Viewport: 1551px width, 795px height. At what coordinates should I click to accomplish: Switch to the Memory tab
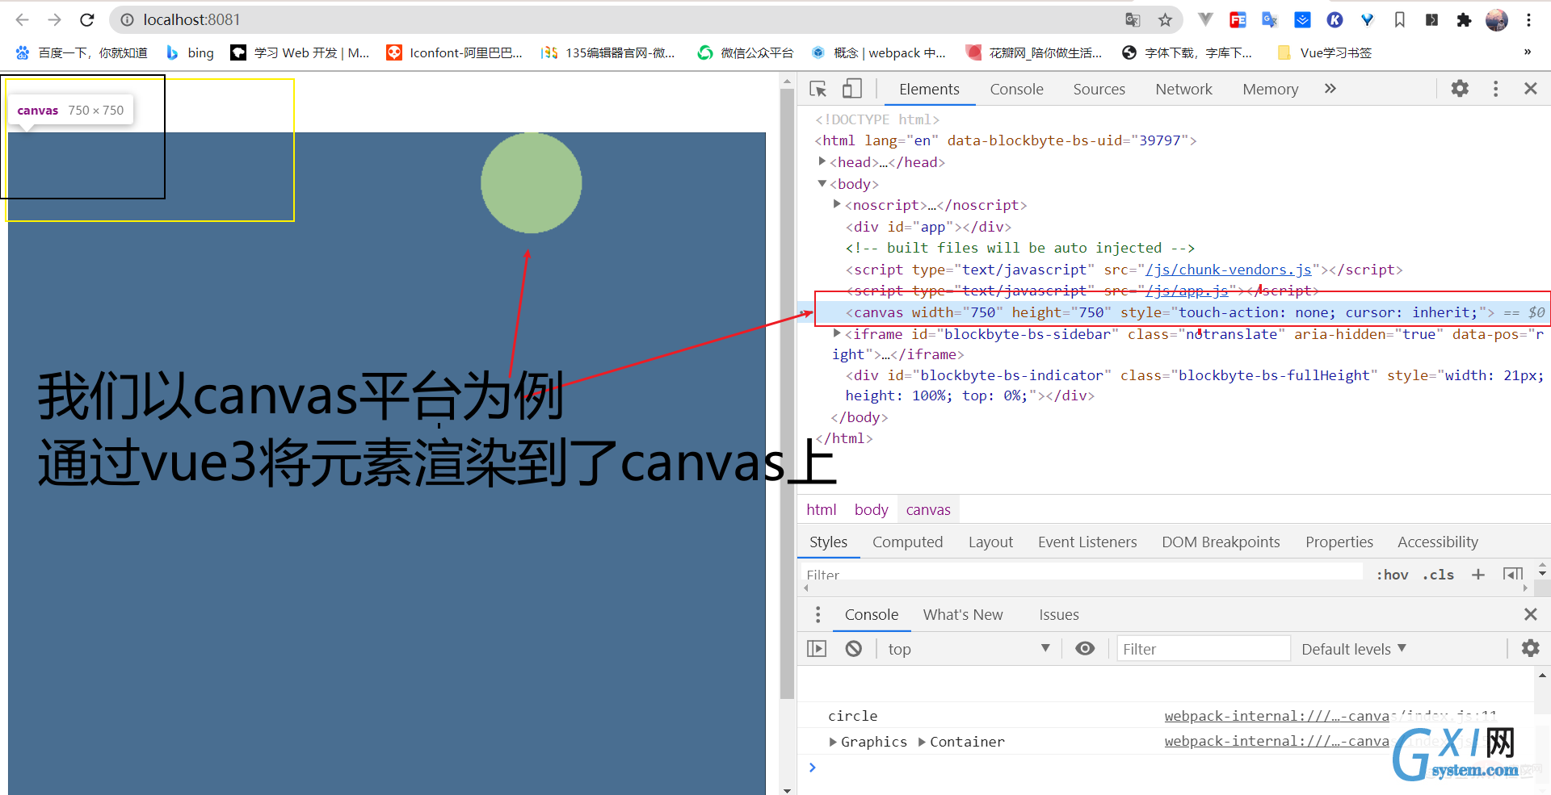pos(1270,89)
